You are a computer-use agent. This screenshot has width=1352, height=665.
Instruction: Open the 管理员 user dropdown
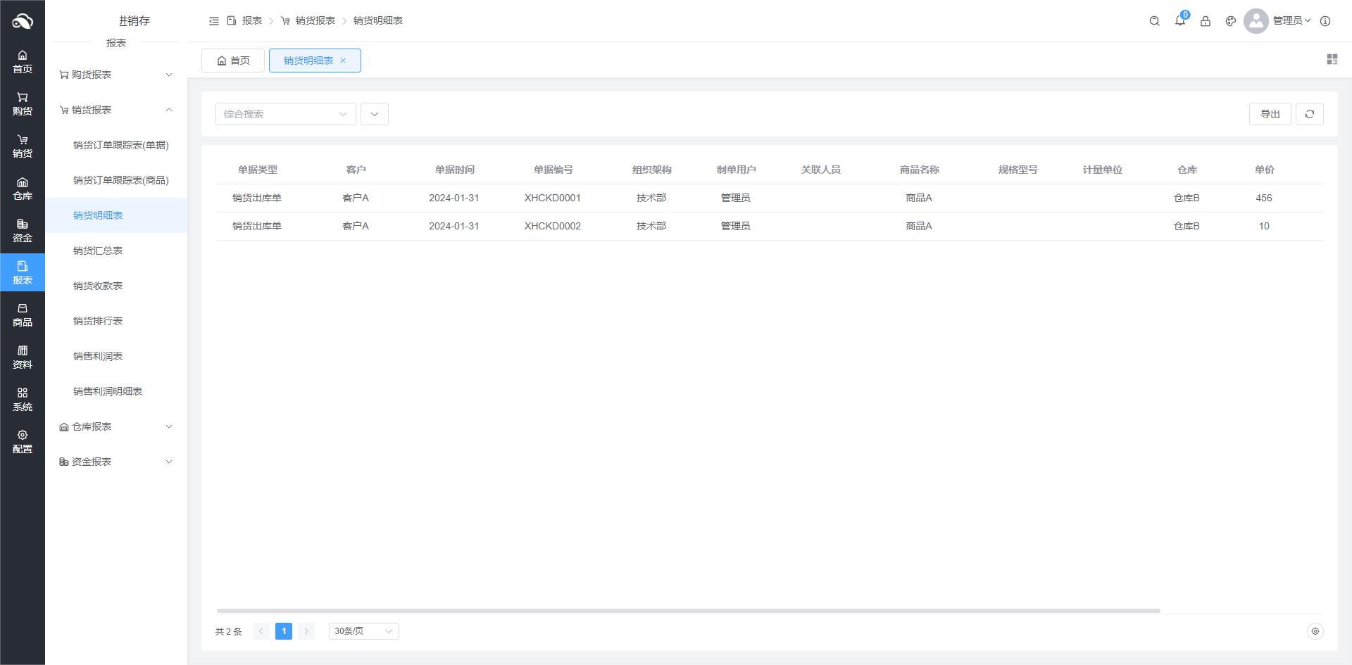point(1291,21)
